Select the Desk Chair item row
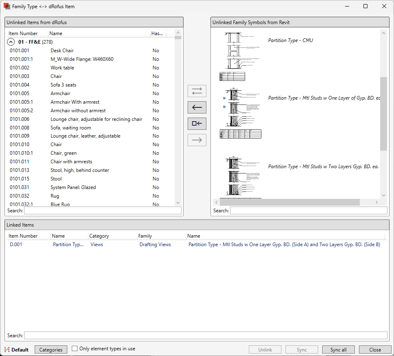The width and height of the screenshot is (394, 356). tap(62, 51)
